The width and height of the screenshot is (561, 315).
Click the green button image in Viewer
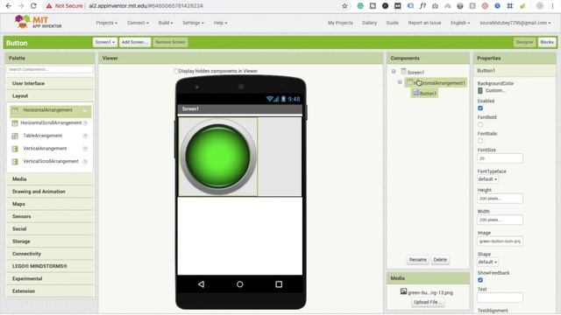click(218, 157)
